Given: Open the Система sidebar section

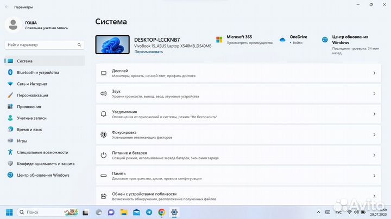Looking at the screenshot, I should [x=45, y=61].
